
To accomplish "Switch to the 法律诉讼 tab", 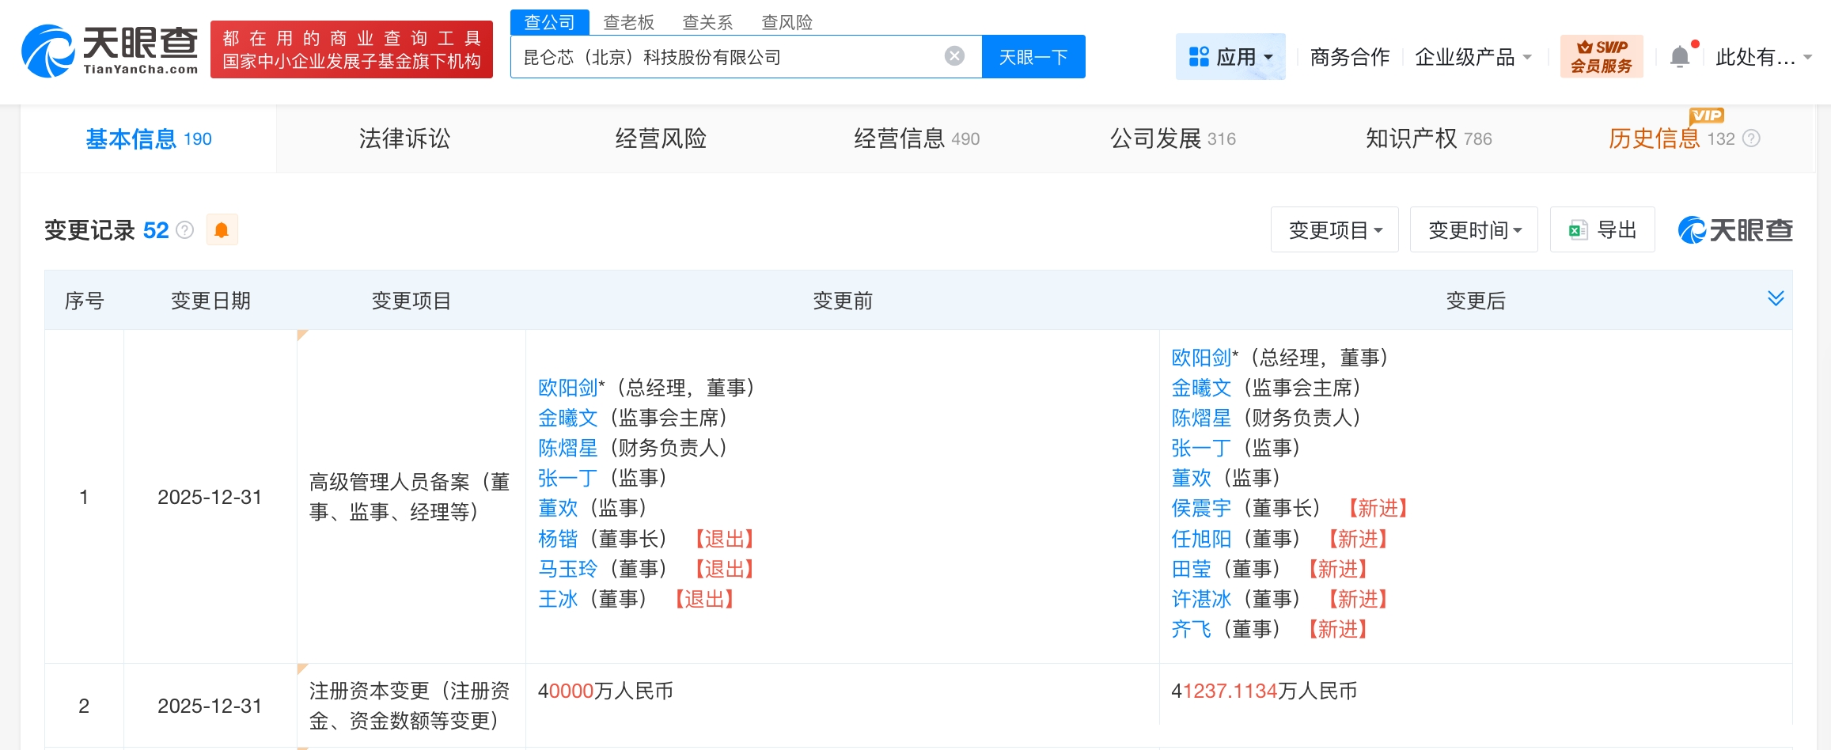I will (x=404, y=138).
